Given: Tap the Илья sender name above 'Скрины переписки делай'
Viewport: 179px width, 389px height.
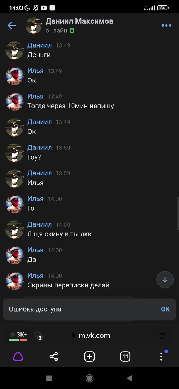Looking at the screenshot, I should coord(35,276).
